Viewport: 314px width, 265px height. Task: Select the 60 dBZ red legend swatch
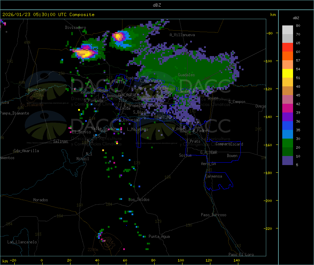[287, 47]
